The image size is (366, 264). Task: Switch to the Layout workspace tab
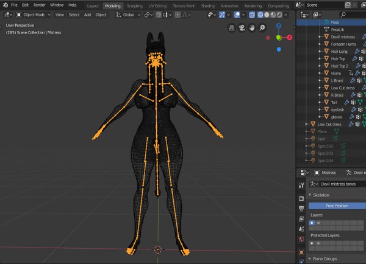coord(93,6)
